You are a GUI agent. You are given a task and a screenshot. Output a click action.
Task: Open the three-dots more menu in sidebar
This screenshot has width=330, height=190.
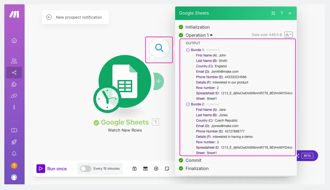pos(14,107)
